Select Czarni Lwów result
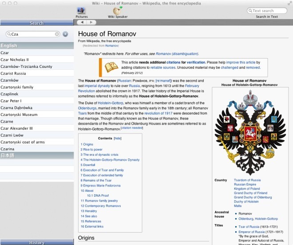Image resolution: width=293 pixels, height=245 pixels. (x=37, y=135)
